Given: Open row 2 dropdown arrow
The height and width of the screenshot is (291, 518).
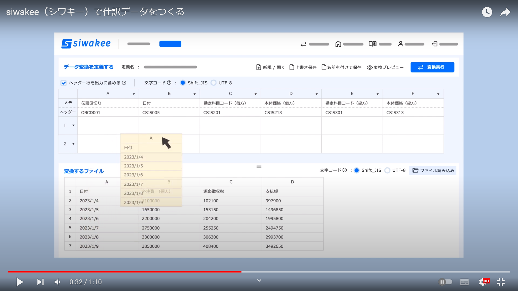Looking at the screenshot, I should [73, 144].
